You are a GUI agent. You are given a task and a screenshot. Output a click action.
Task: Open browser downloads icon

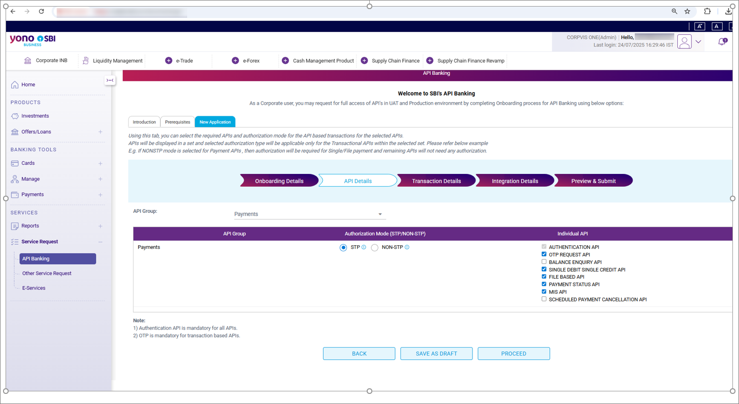tap(729, 11)
